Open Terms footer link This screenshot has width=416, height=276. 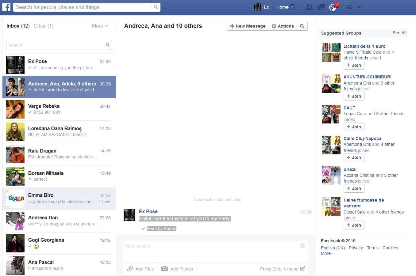373,248
